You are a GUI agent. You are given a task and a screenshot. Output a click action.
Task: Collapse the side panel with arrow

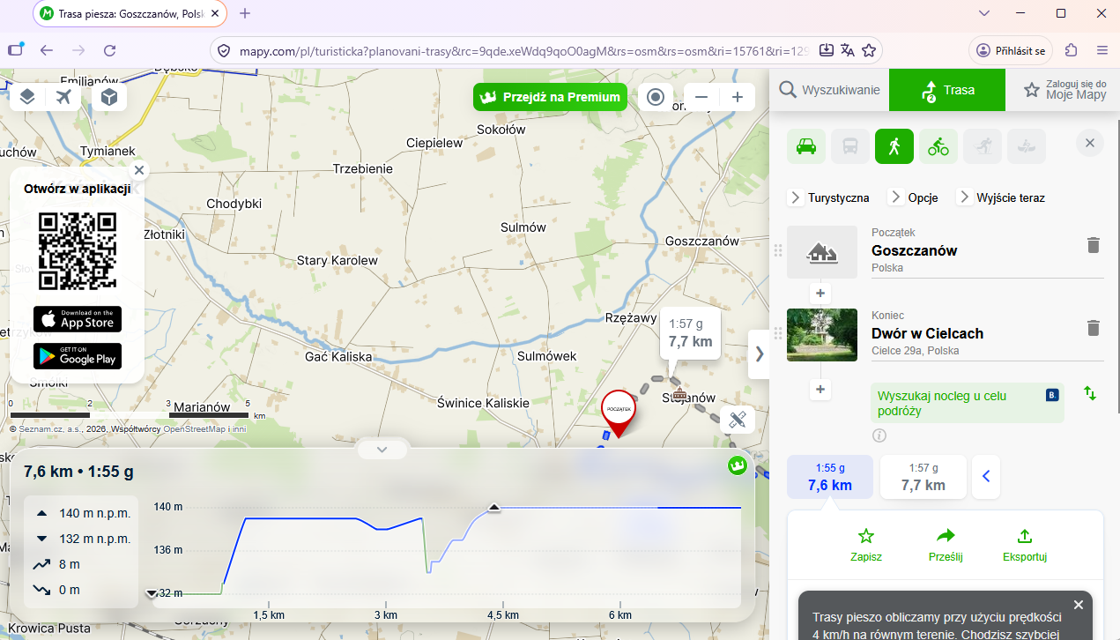tap(759, 354)
